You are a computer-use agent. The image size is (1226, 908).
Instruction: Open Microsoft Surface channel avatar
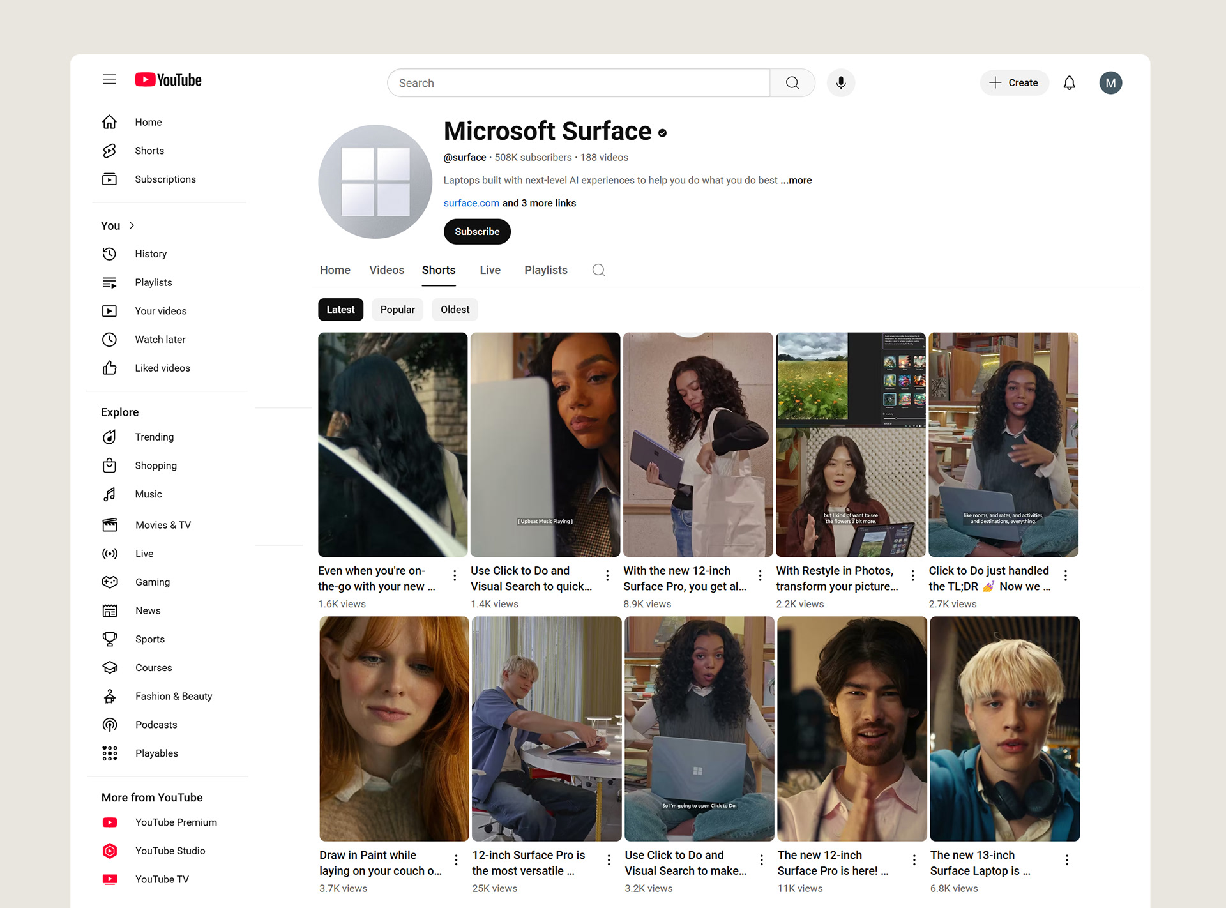tap(375, 182)
